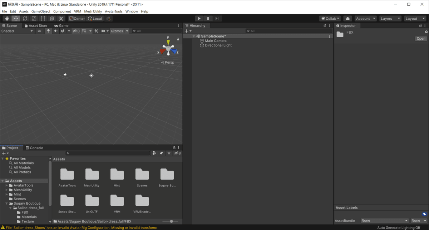Open the File menu
This screenshot has width=429, height=230.
[x=4, y=11]
